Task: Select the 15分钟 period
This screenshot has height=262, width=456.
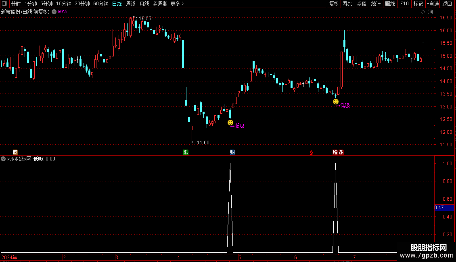Action: (63, 4)
